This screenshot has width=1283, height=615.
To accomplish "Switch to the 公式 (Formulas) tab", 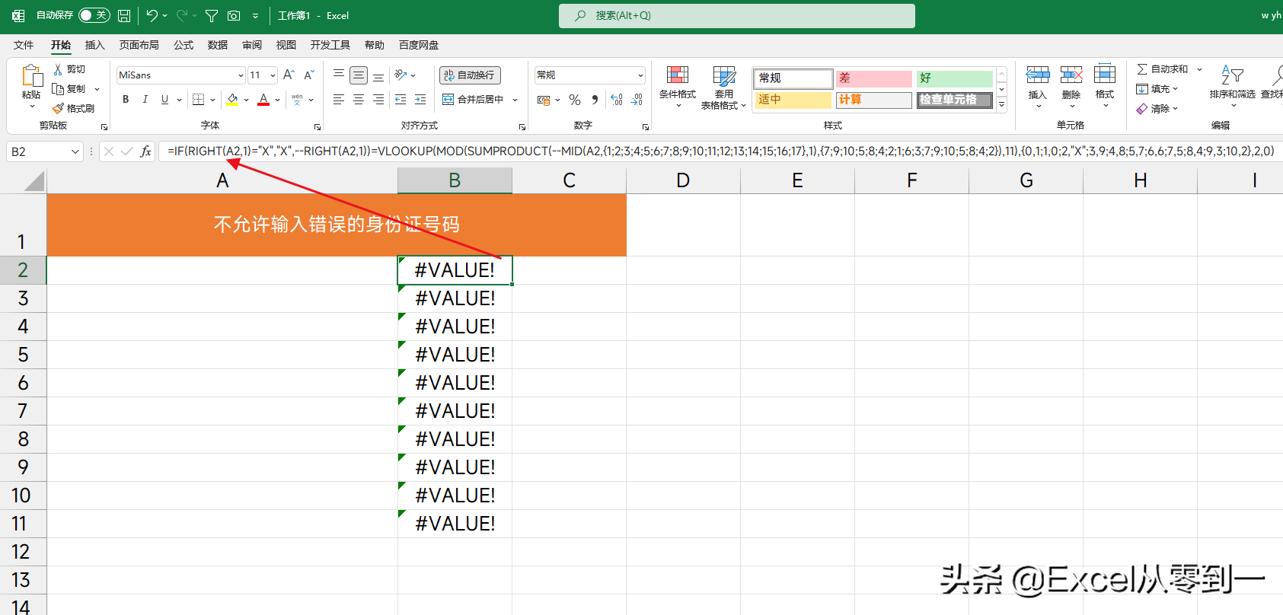I will [x=184, y=45].
